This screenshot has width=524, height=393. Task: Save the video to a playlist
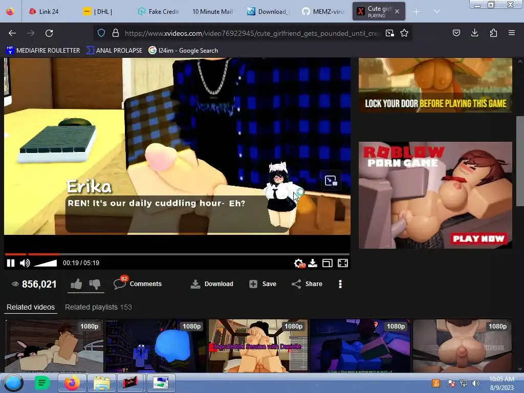(263, 283)
